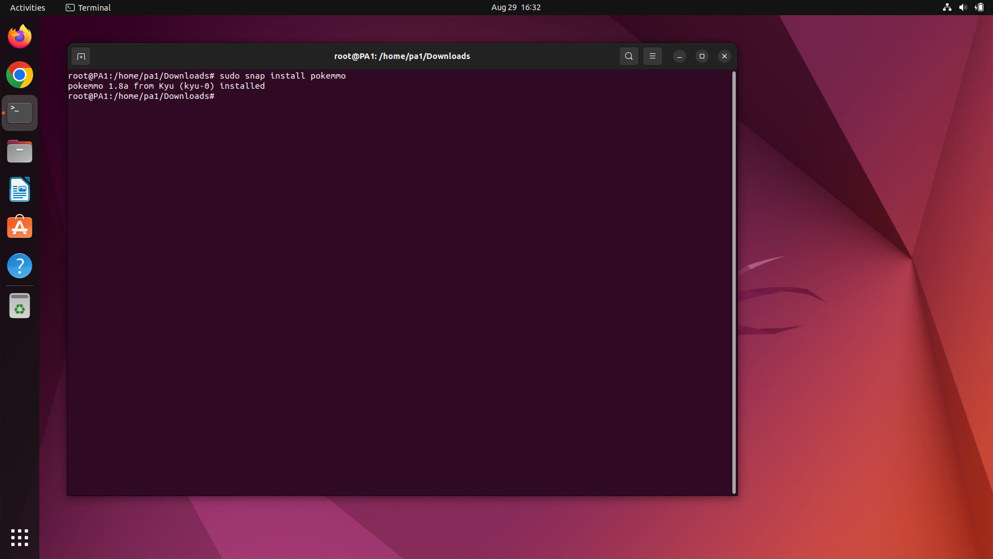Open the terminal search function

click(628, 56)
